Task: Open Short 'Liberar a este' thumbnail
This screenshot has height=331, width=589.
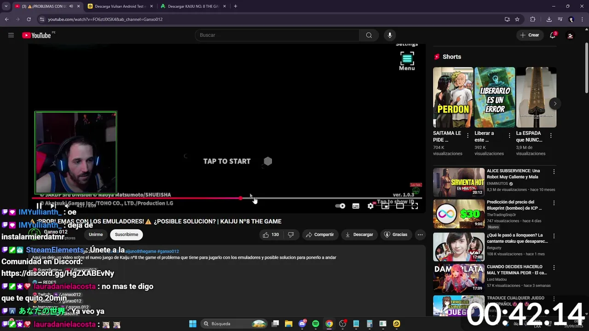Action: [x=495, y=97]
